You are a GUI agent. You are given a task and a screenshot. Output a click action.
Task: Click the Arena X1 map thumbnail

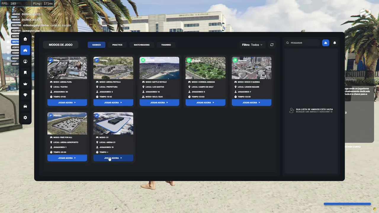click(x=113, y=123)
